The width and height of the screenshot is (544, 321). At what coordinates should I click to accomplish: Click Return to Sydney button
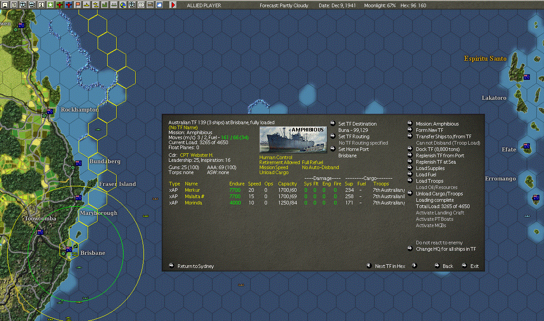196,266
